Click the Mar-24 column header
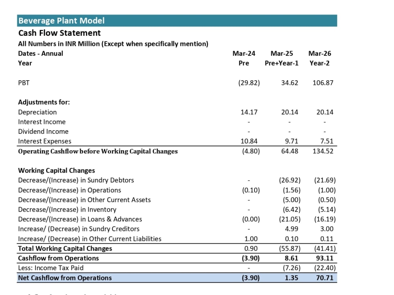Viewport: 394px width, 295px height. [x=244, y=53]
